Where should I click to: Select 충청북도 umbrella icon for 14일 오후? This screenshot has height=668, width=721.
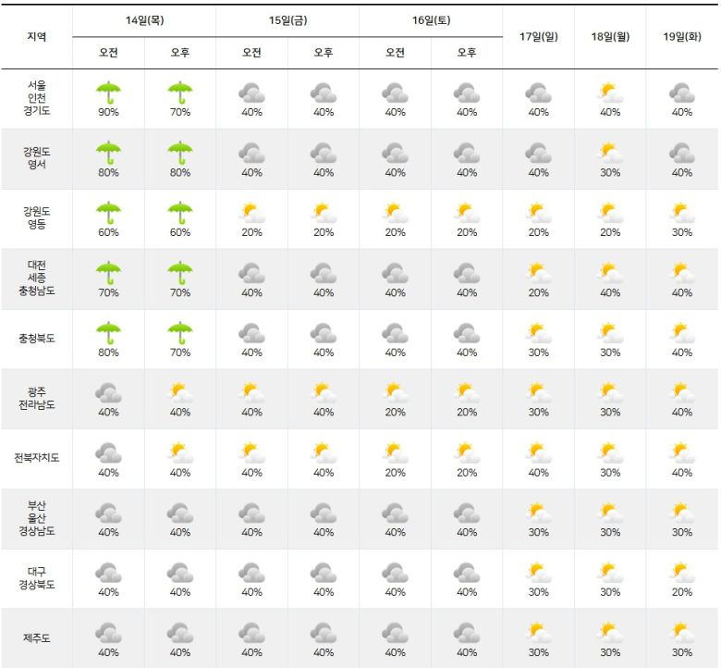tap(179, 333)
